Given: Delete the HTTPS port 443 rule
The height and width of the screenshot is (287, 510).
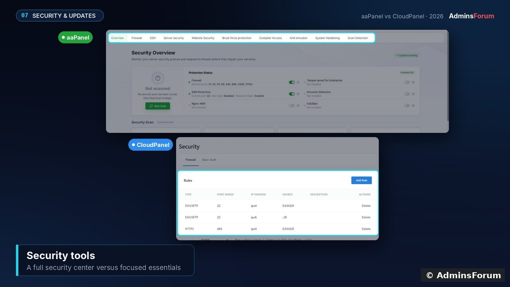Looking at the screenshot, I should [366, 229].
